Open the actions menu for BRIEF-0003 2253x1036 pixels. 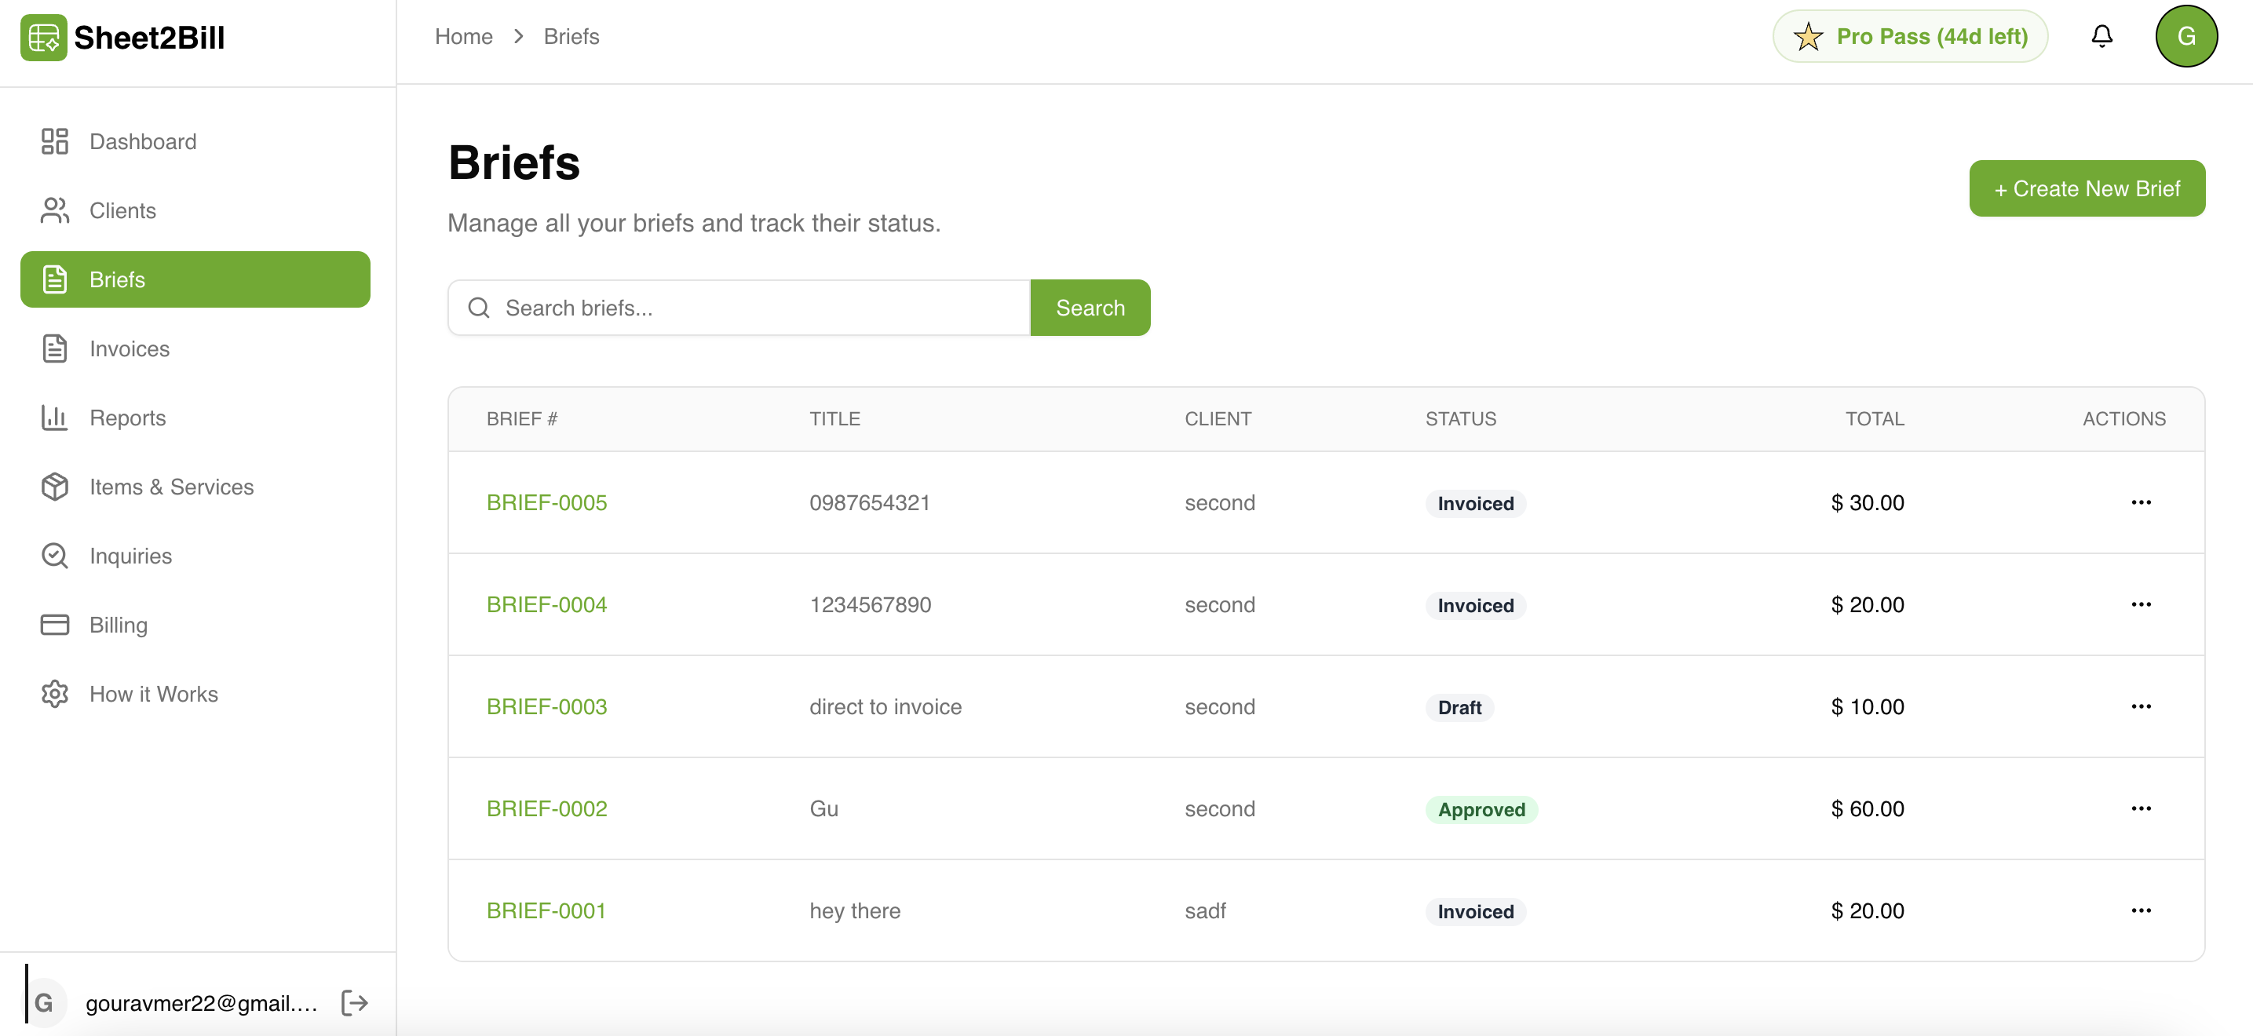[2141, 706]
